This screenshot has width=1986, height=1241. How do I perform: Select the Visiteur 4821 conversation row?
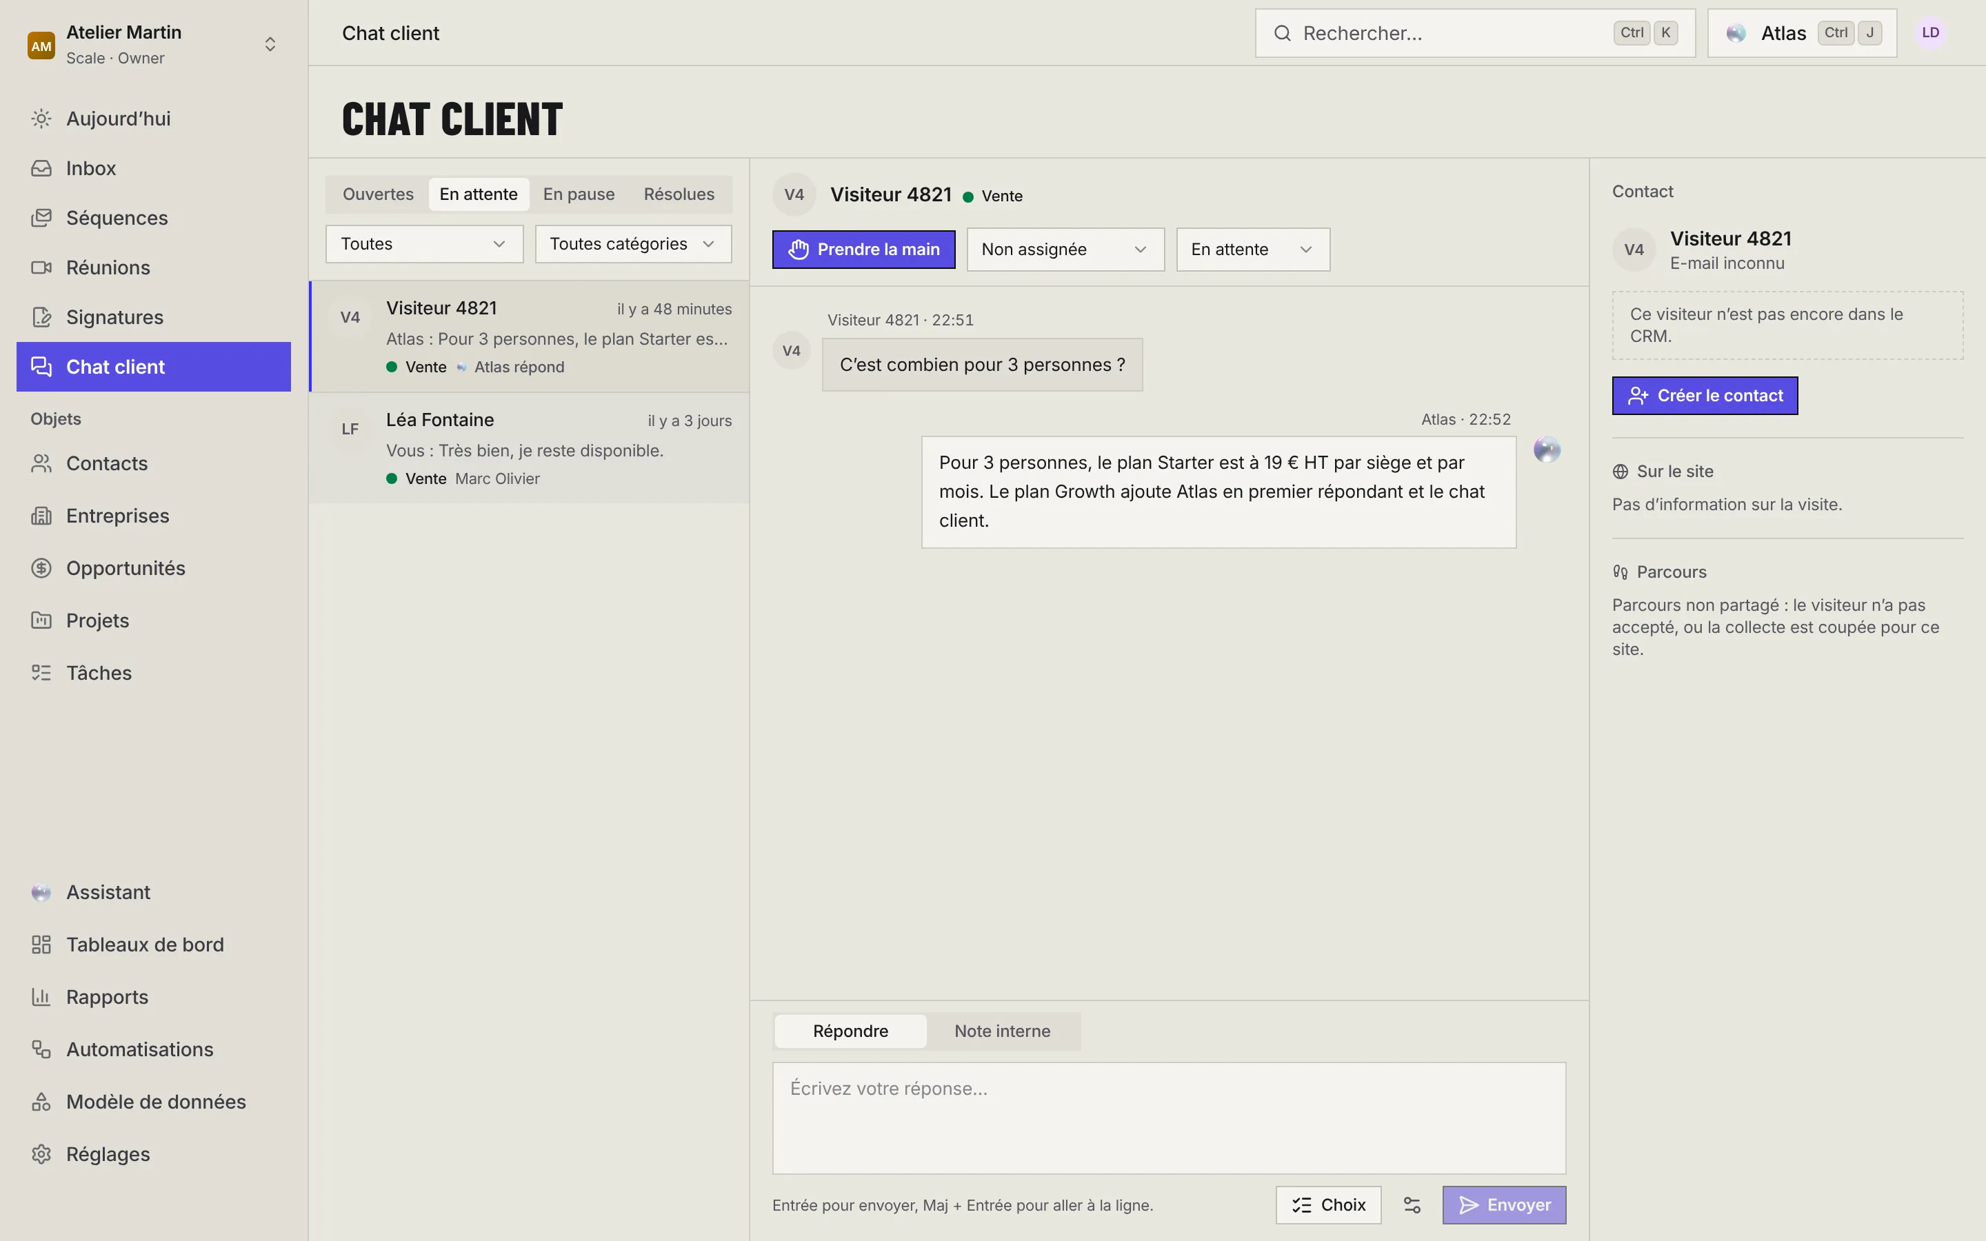point(530,336)
